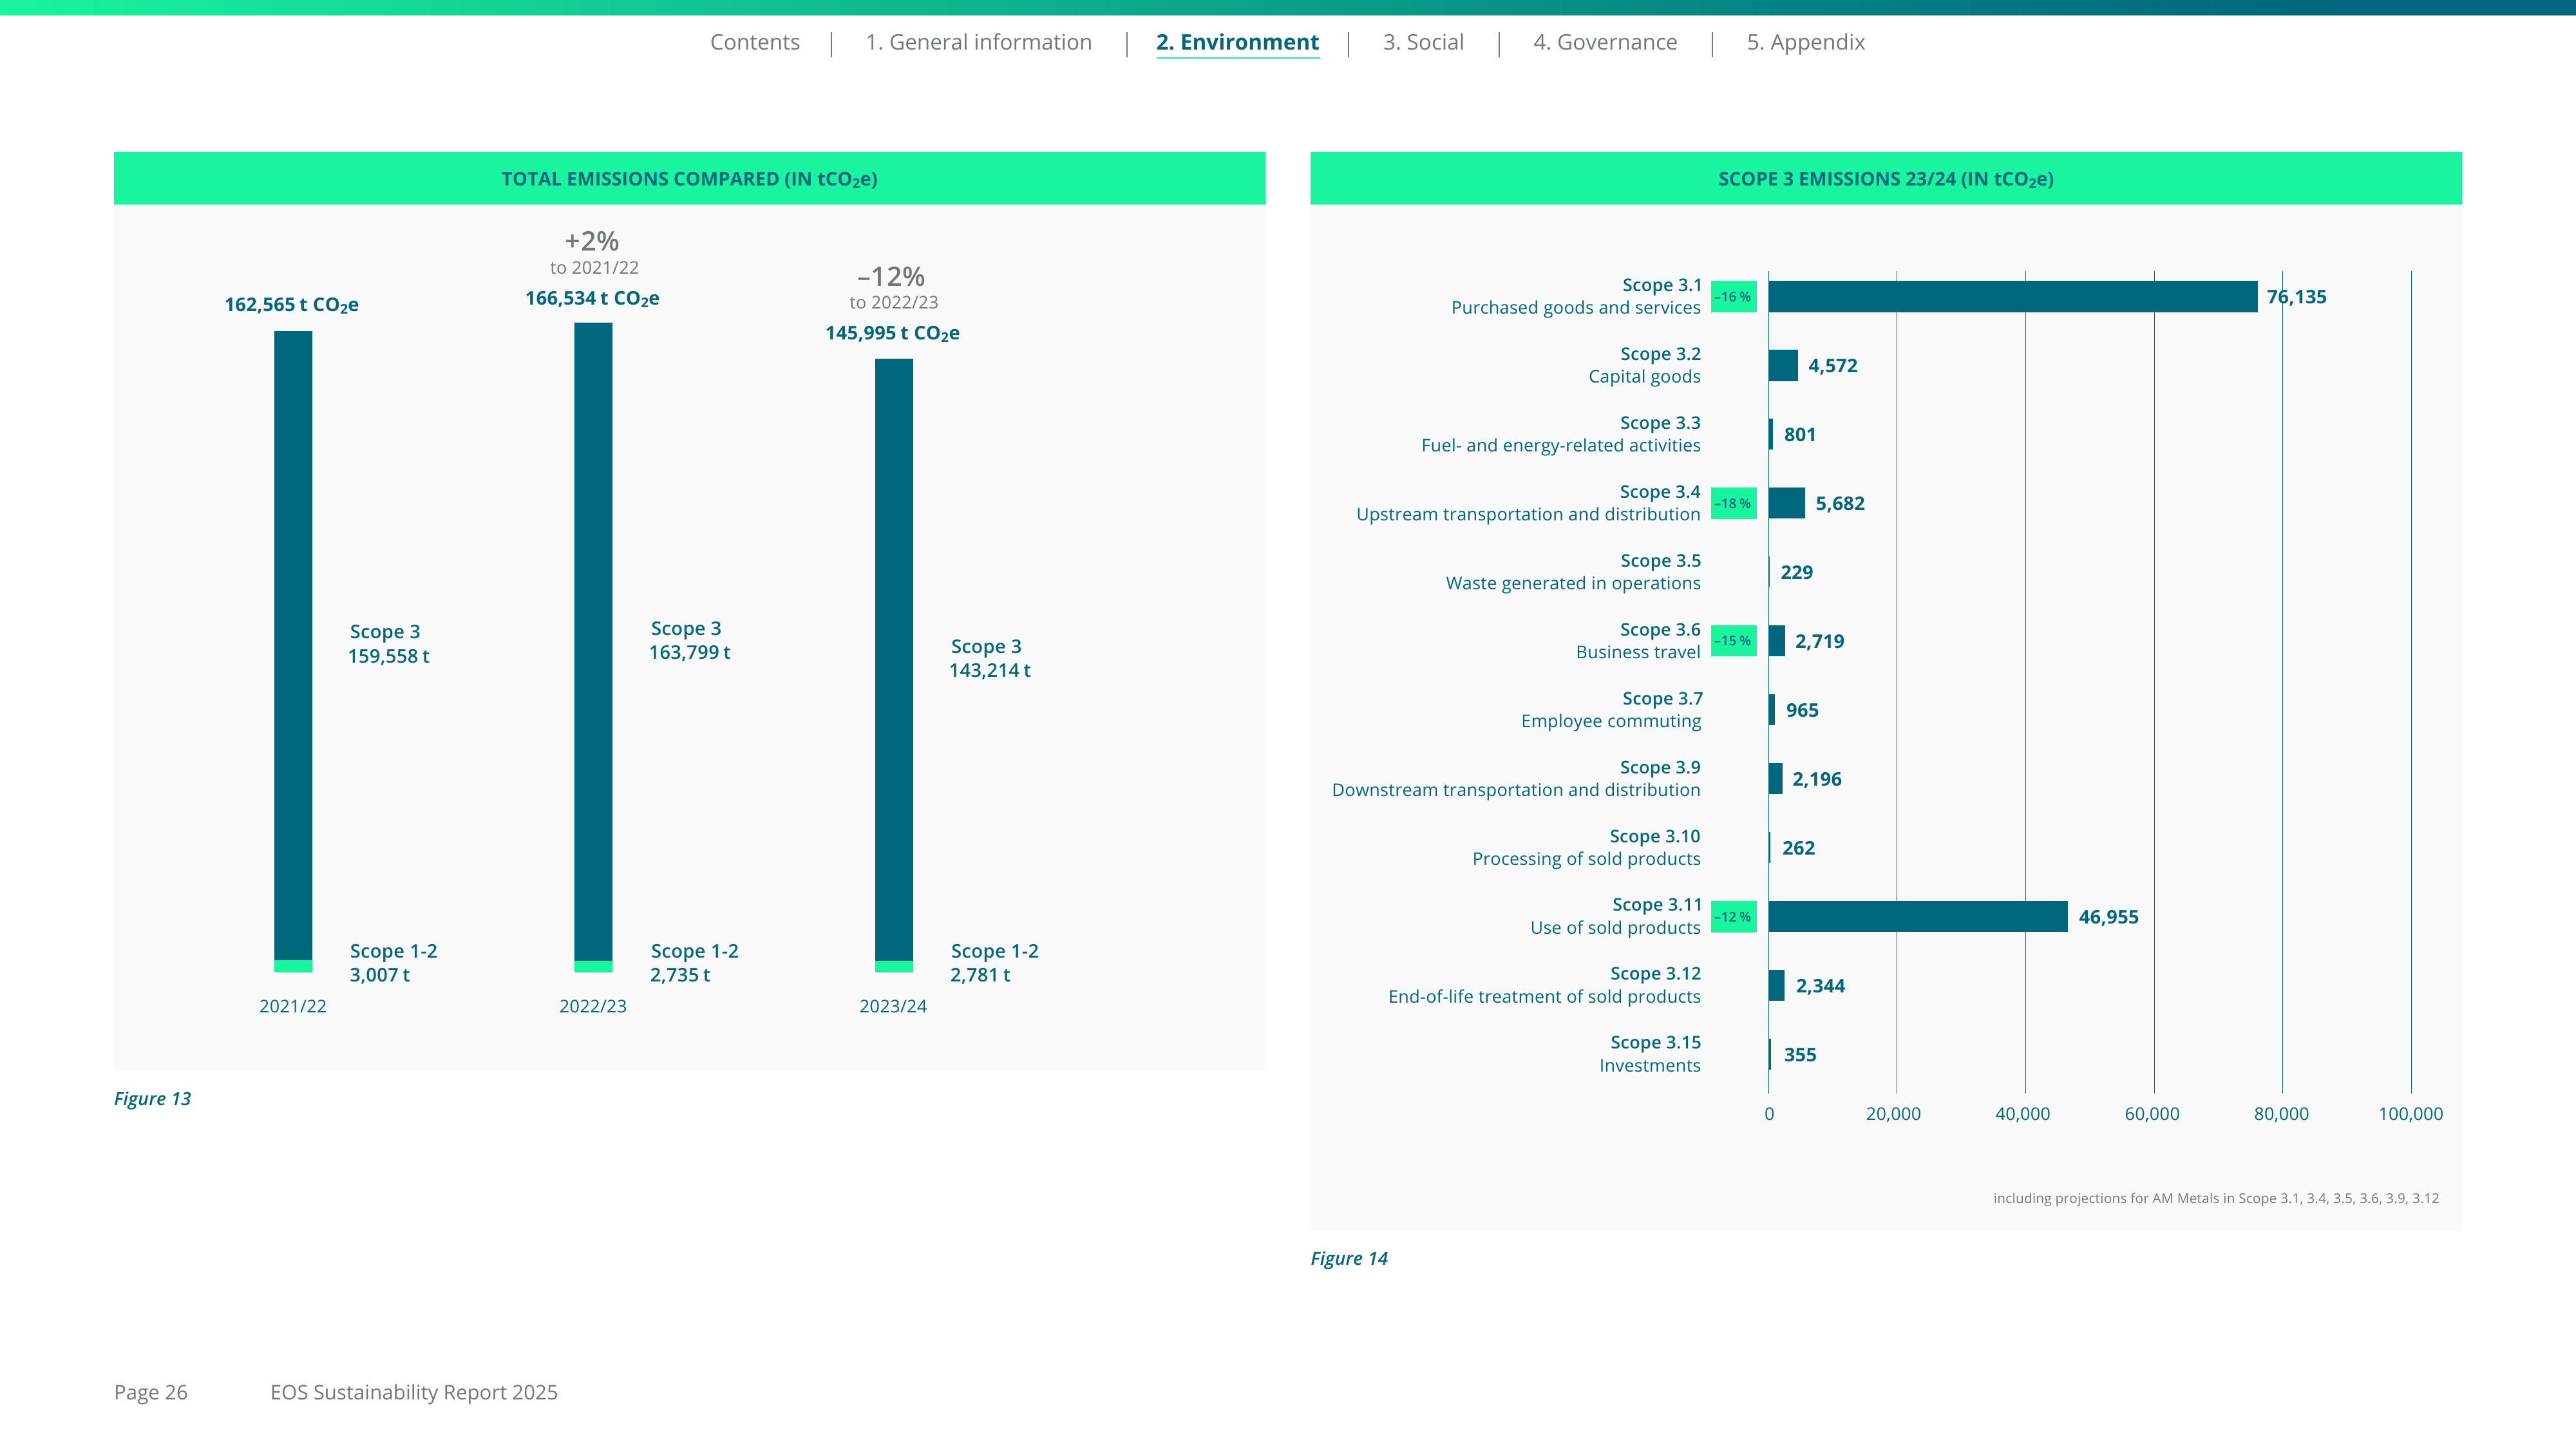Viewport: 2576px width, 1449px height.
Task: Click the Scope 3.15 Investments label
Action: tap(1650, 1054)
